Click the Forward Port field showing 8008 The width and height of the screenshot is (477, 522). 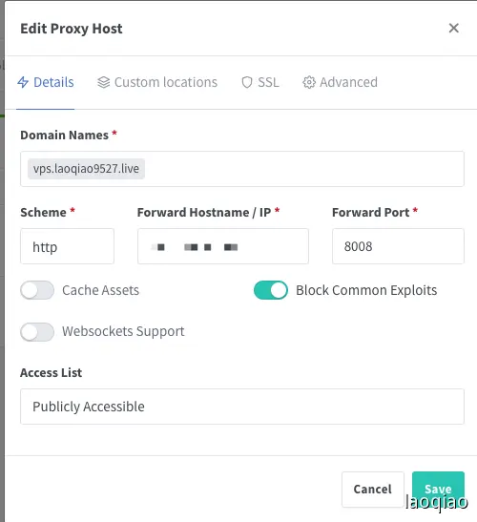[x=398, y=246]
